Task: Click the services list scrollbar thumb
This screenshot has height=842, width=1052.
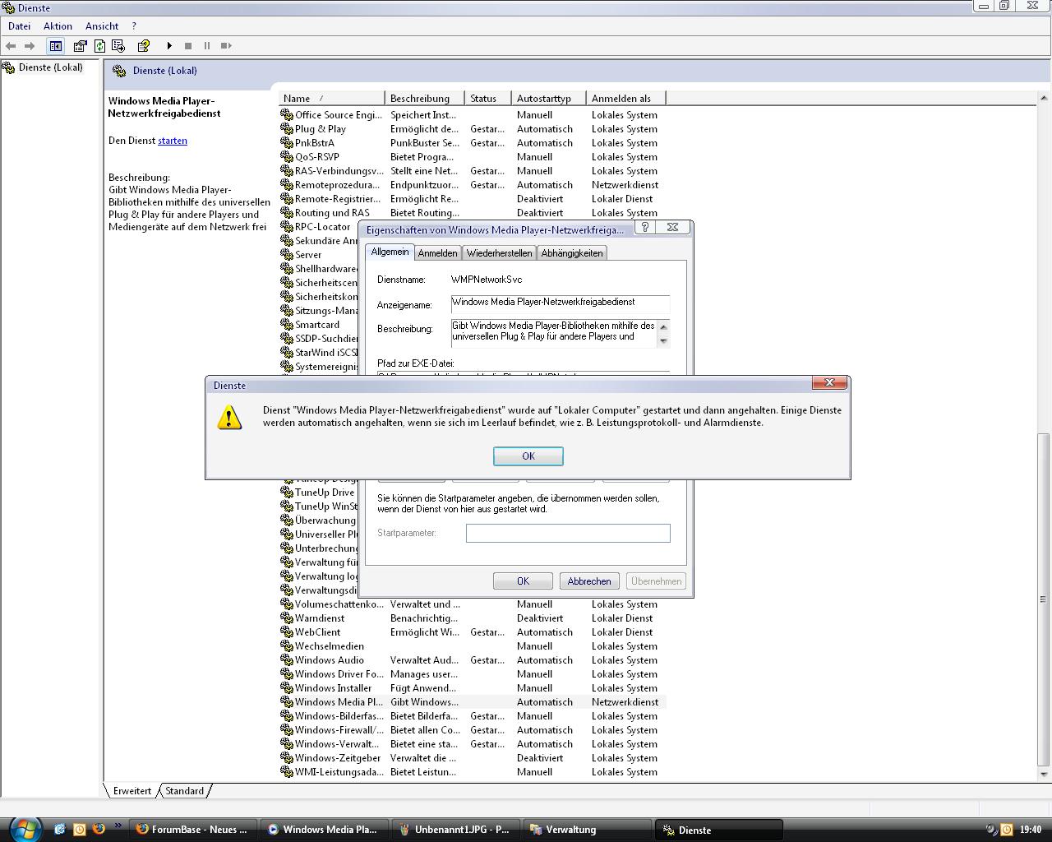Action: tap(1044, 599)
